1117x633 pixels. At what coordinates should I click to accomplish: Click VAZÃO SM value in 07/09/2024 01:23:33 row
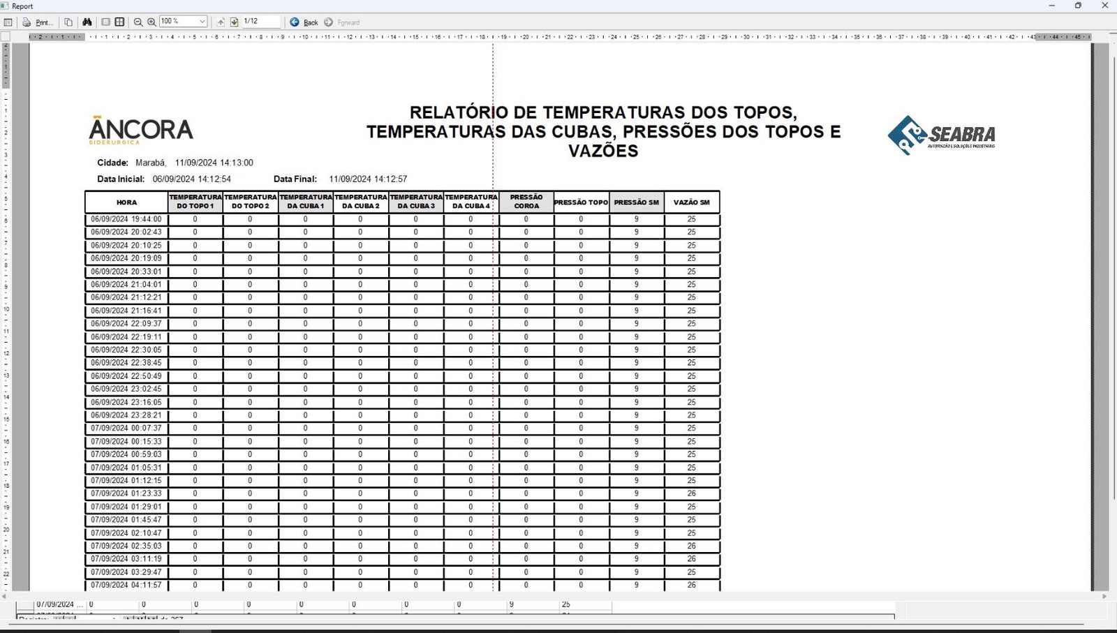click(692, 493)
